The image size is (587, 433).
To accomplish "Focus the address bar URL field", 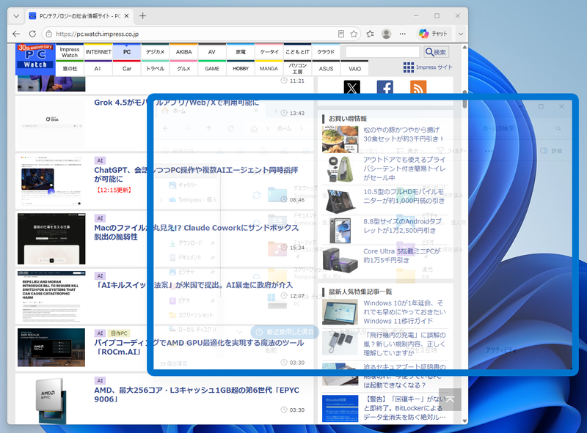I will 194,34.
